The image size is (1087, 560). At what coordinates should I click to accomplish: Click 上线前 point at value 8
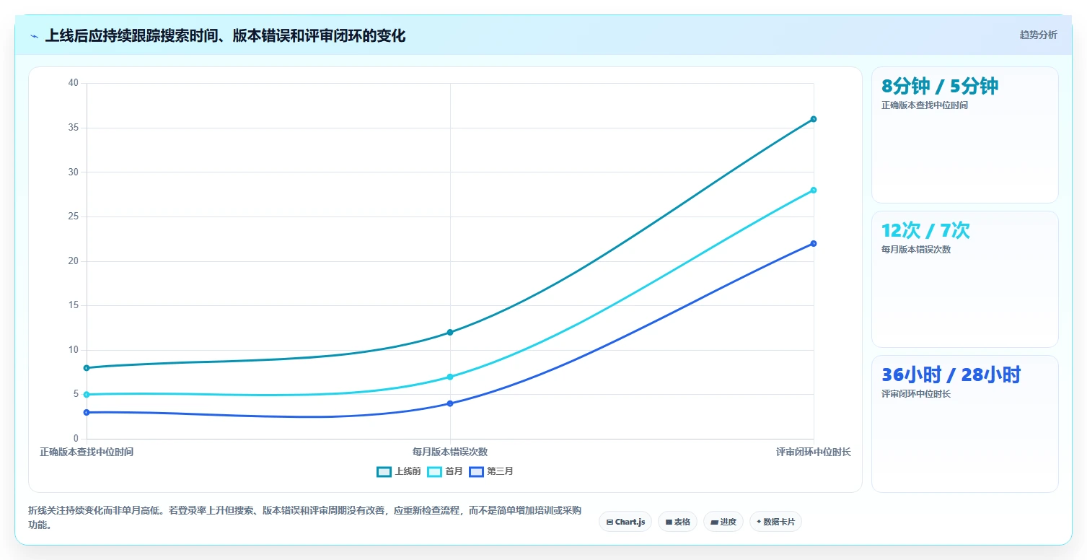(87, 368)
